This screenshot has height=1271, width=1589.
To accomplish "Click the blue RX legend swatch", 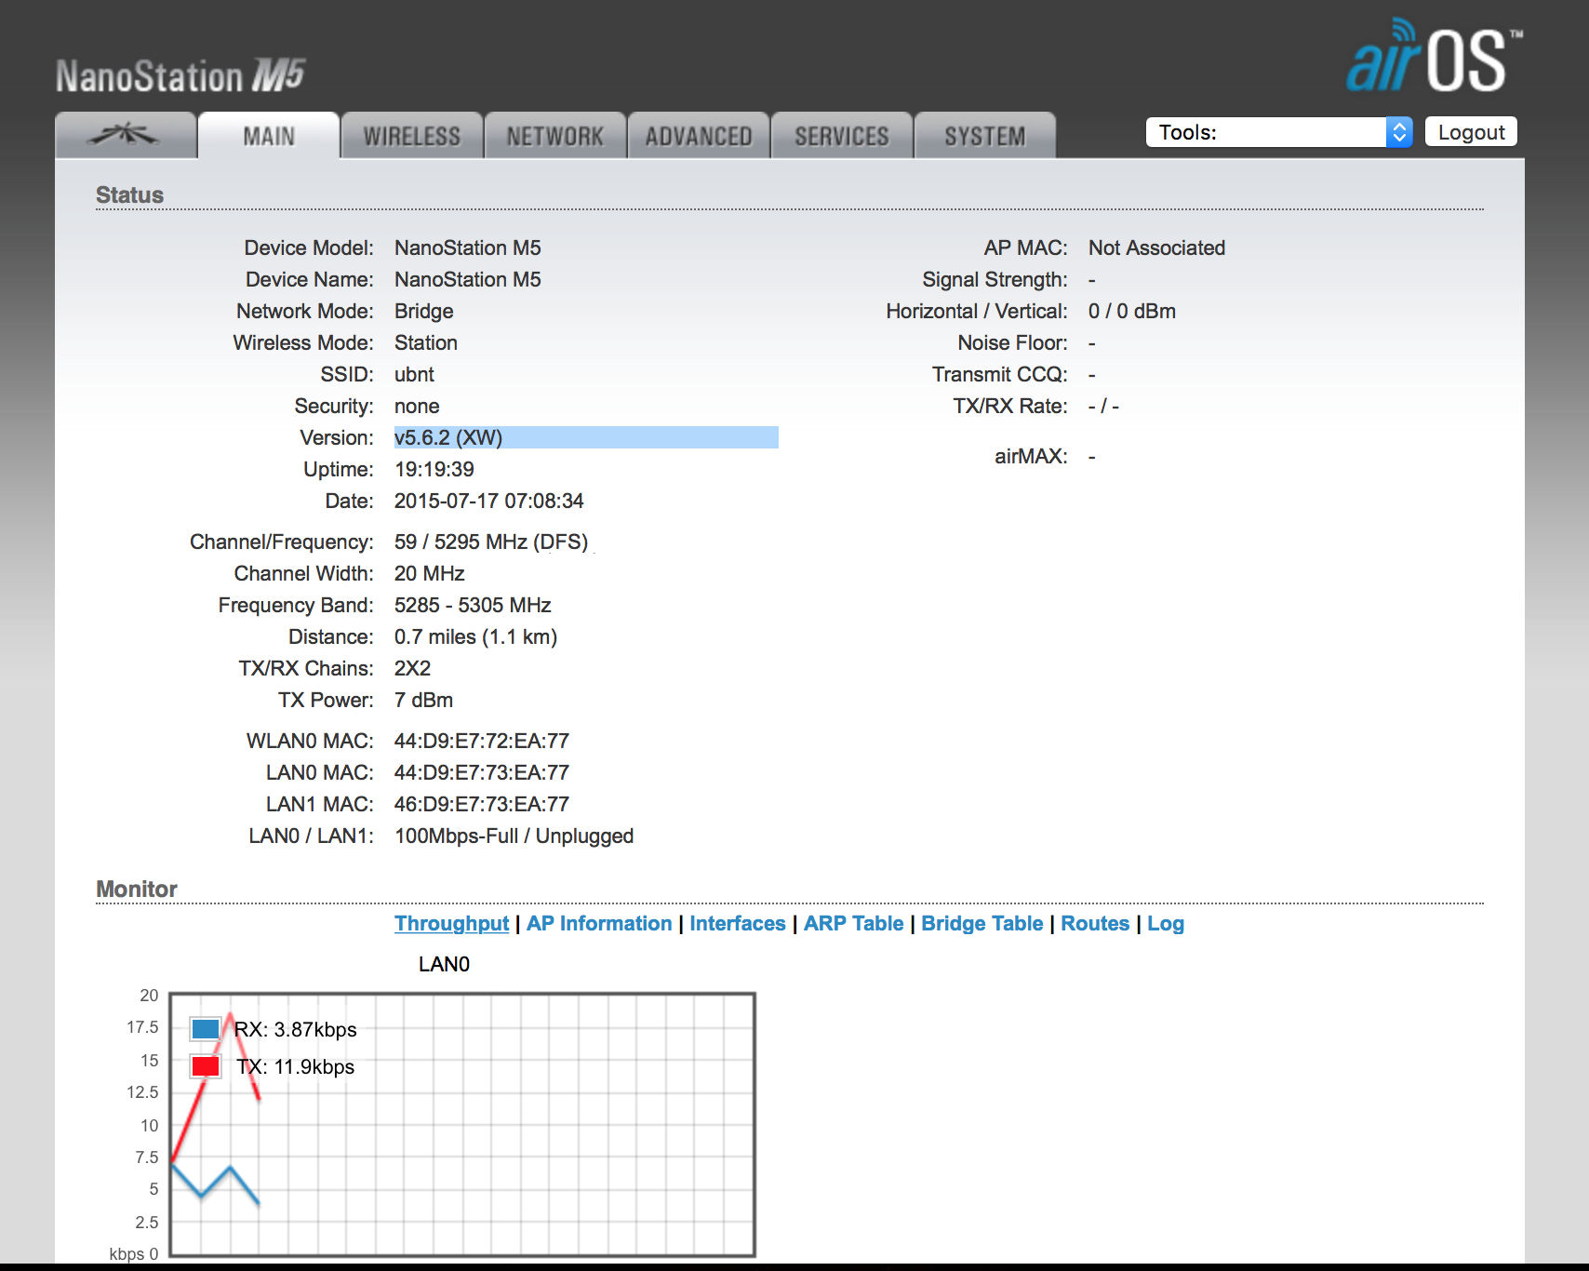I will coord(205,1029).
